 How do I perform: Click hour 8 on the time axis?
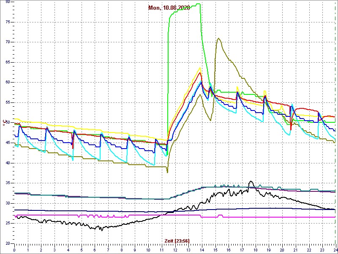tap(121, 250)
